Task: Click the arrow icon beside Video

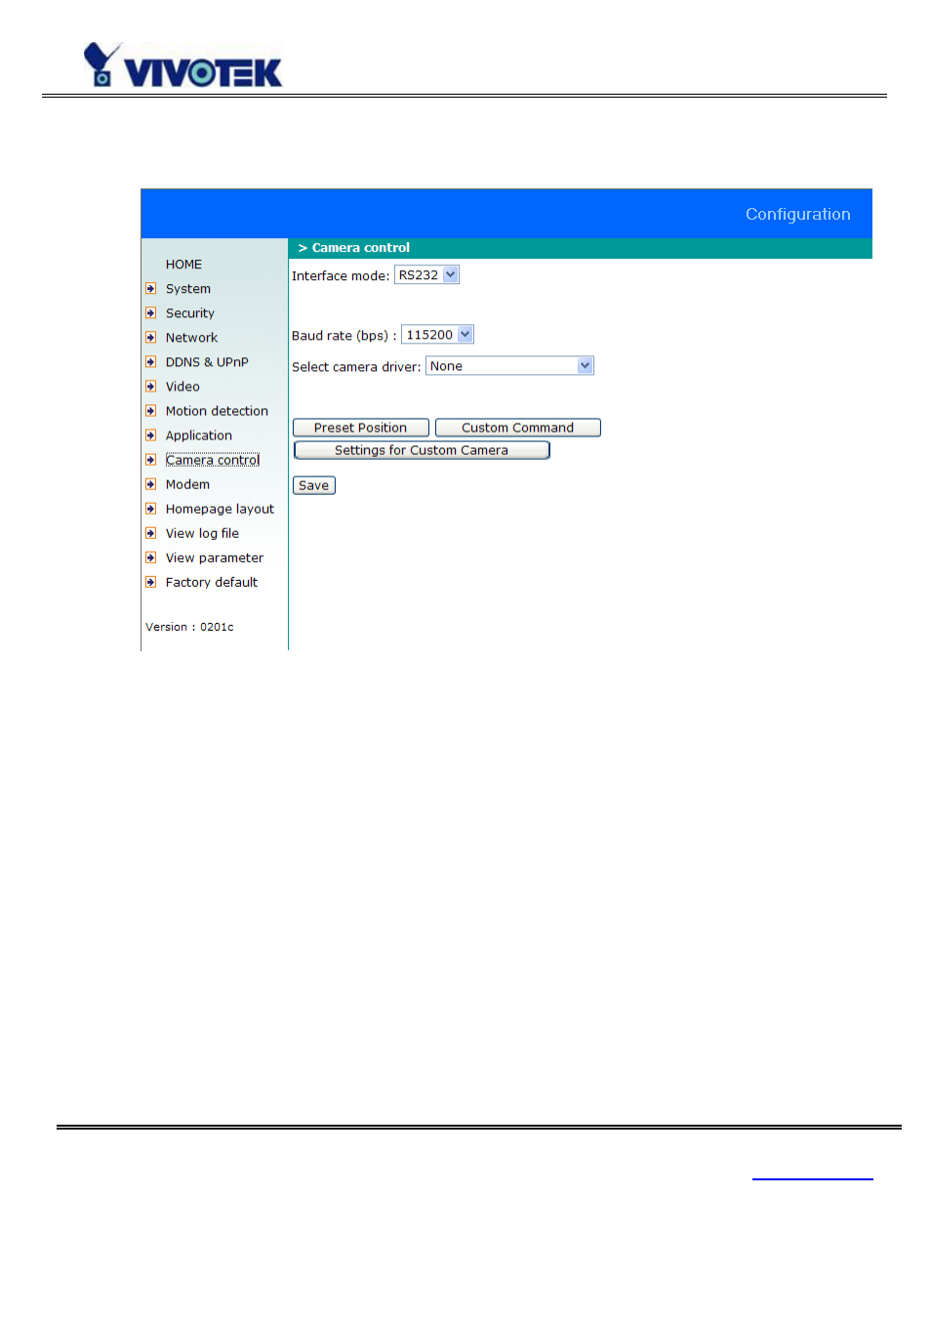Action: pyautogui.click(x=150, y=387)
